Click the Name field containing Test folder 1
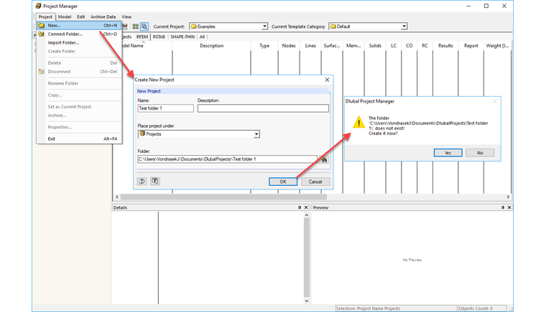Image resolution: width=546 pixels, height=312 pixels. [165, 108]
